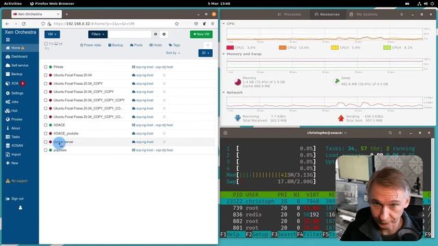Select checkbox for Ubuntu Focal Fossa 20.04_COPY
The width and height of the screenshot is (438, 246).
coord(46,83)
